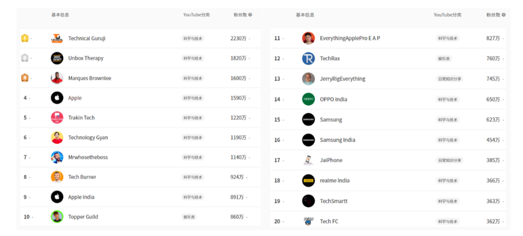Open EverythingApplePro avatar
Image resolution: width=523 pixels, height=236 pixels.
click(309, 39)
